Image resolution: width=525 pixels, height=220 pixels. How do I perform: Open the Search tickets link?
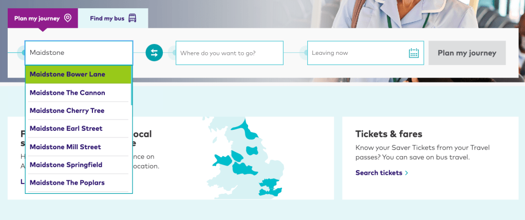coord(379,173)
